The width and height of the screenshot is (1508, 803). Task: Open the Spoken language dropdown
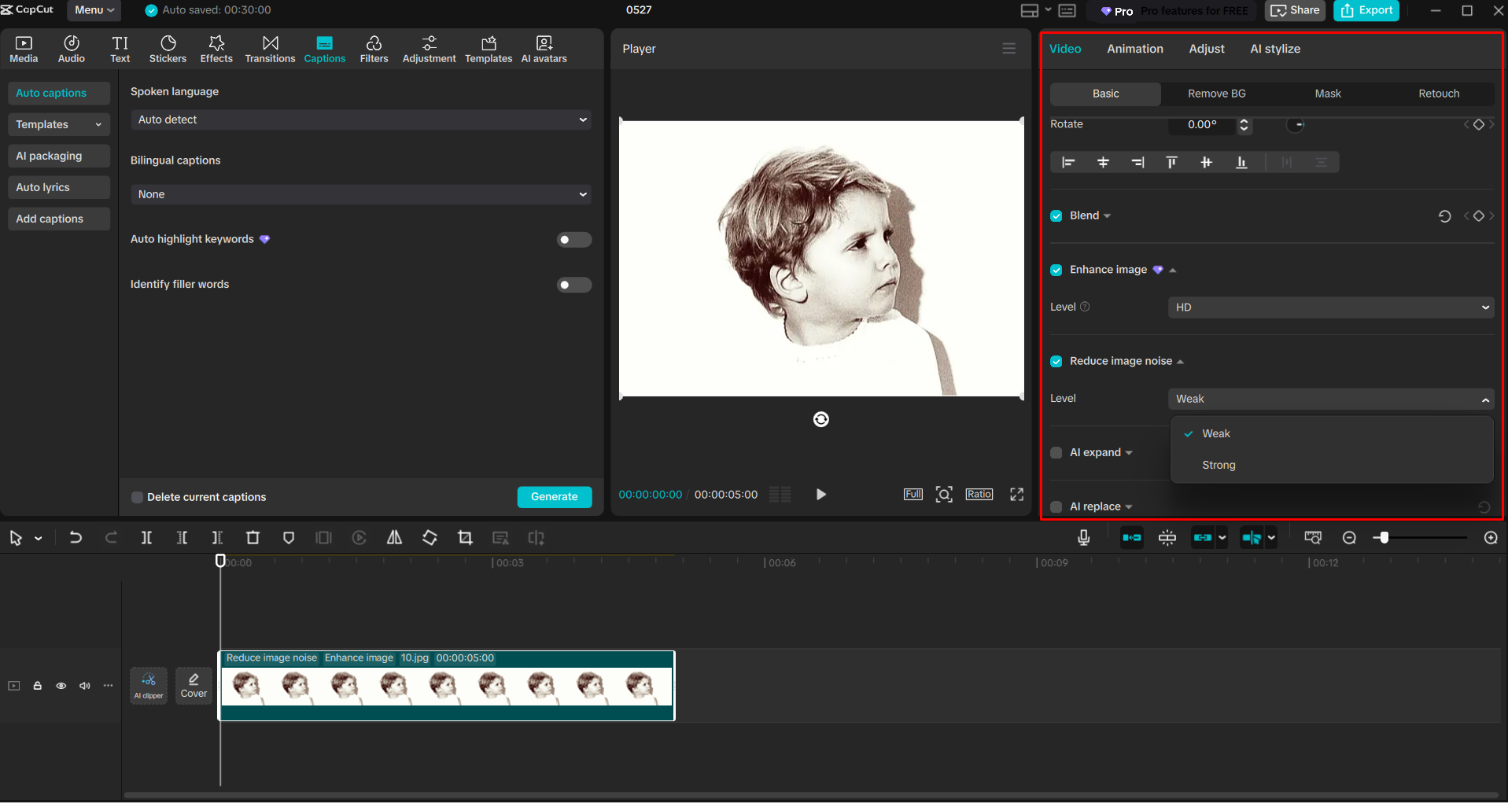coord(360,120)
